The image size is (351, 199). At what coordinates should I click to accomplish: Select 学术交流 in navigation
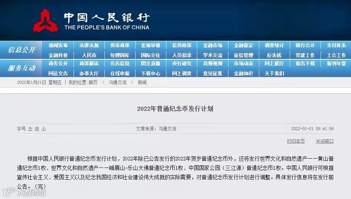point(213,55)
